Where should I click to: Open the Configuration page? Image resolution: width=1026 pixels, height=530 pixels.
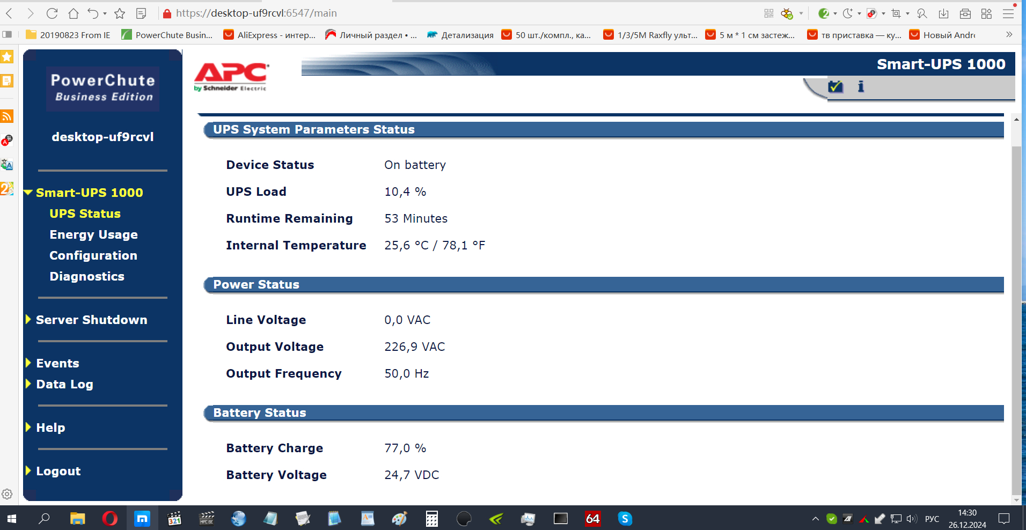point(93,255)
